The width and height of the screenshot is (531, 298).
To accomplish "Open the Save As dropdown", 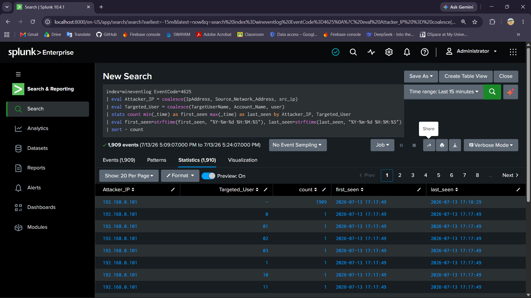I will 421,76.
